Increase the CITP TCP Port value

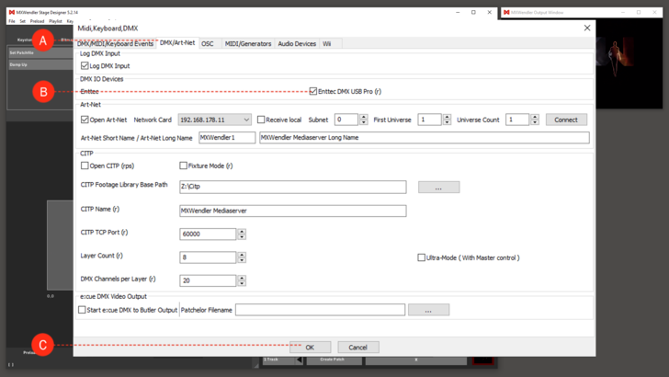(242, 232)
